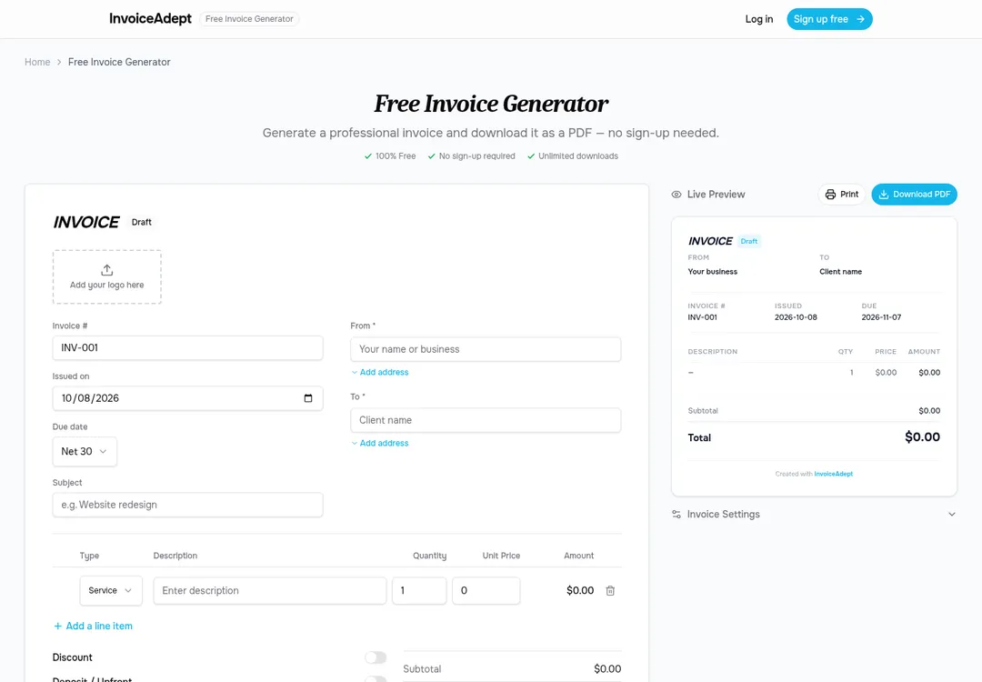This screenshot has height=682, width=982.
Task: Click the Free Invoice Generator breadcrumb text
Action: click(119, 62)
